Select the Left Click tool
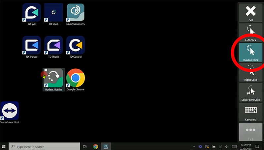The image size is (264, 150). (x=251, y=32)
